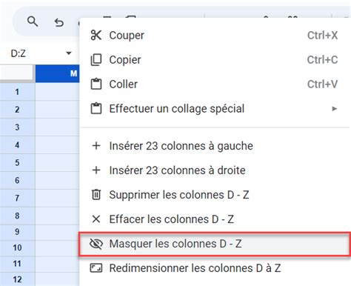Screen dimensions: 351x286
Task: Click the crossed-out eye icon for Masquer
Action: 96,244
